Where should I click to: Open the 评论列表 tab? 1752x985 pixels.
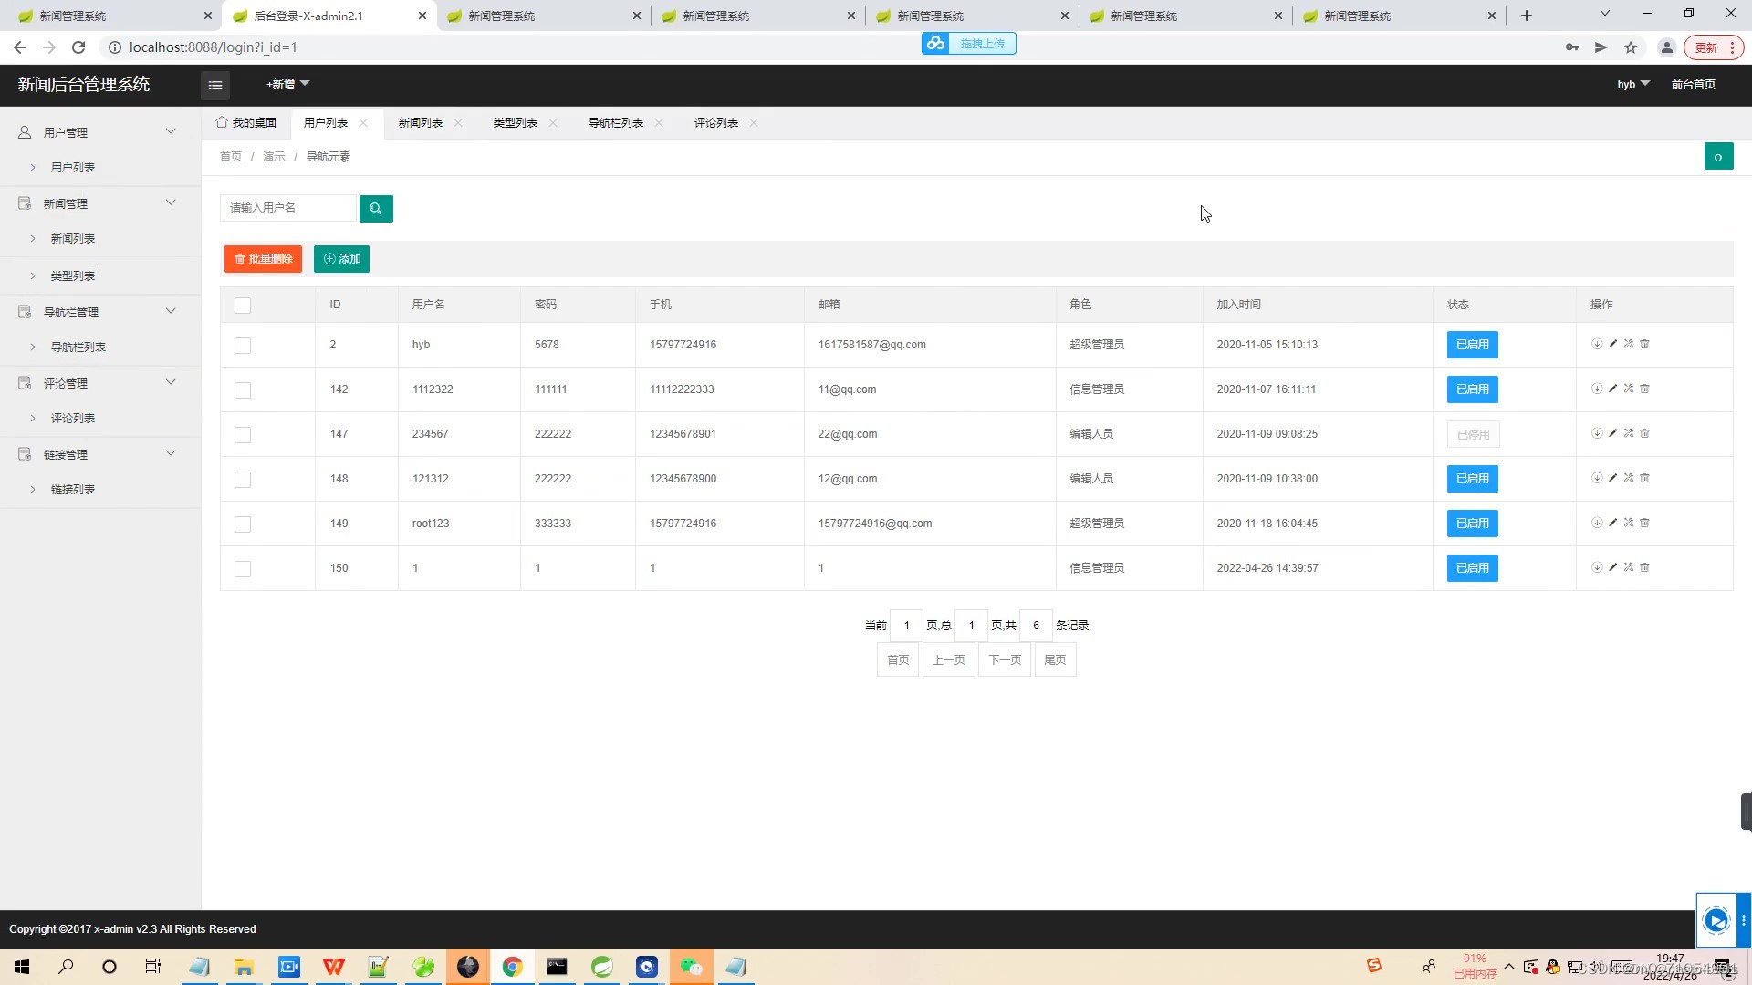click(715, 122)
